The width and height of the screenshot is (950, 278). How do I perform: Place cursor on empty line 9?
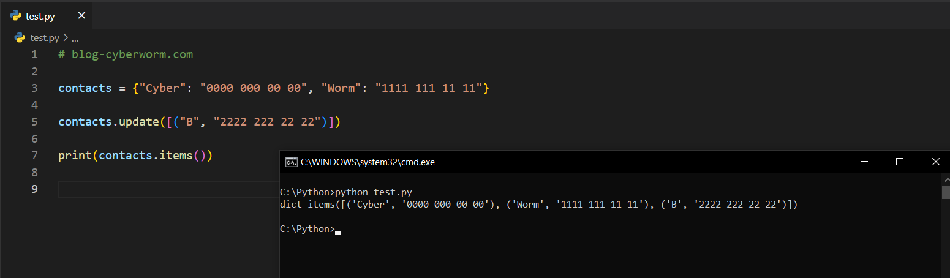pos(165,189)
